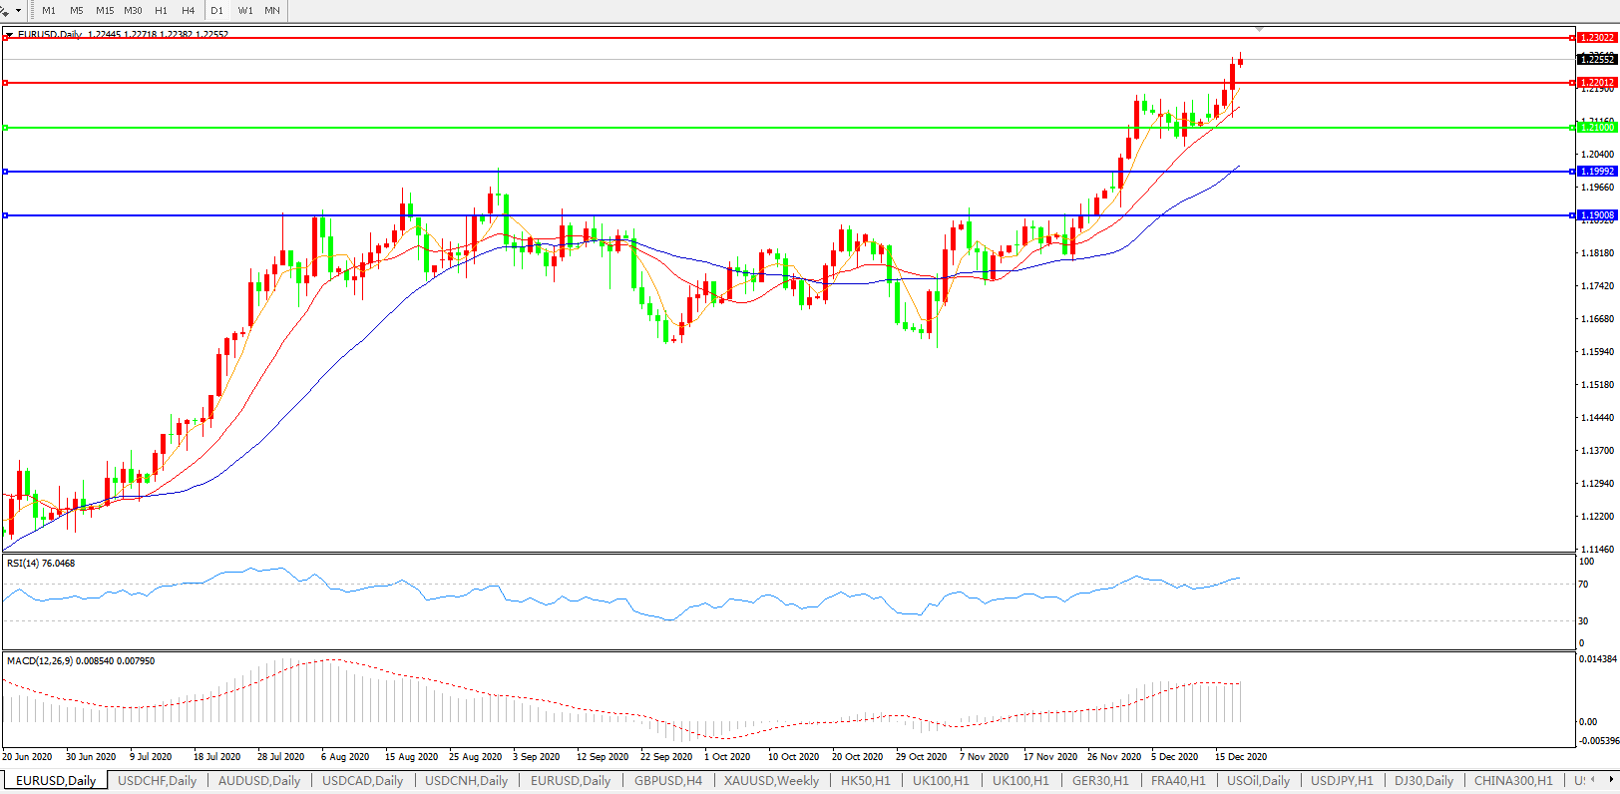Switch to the M15 timeframe

[x=105, y=11]
